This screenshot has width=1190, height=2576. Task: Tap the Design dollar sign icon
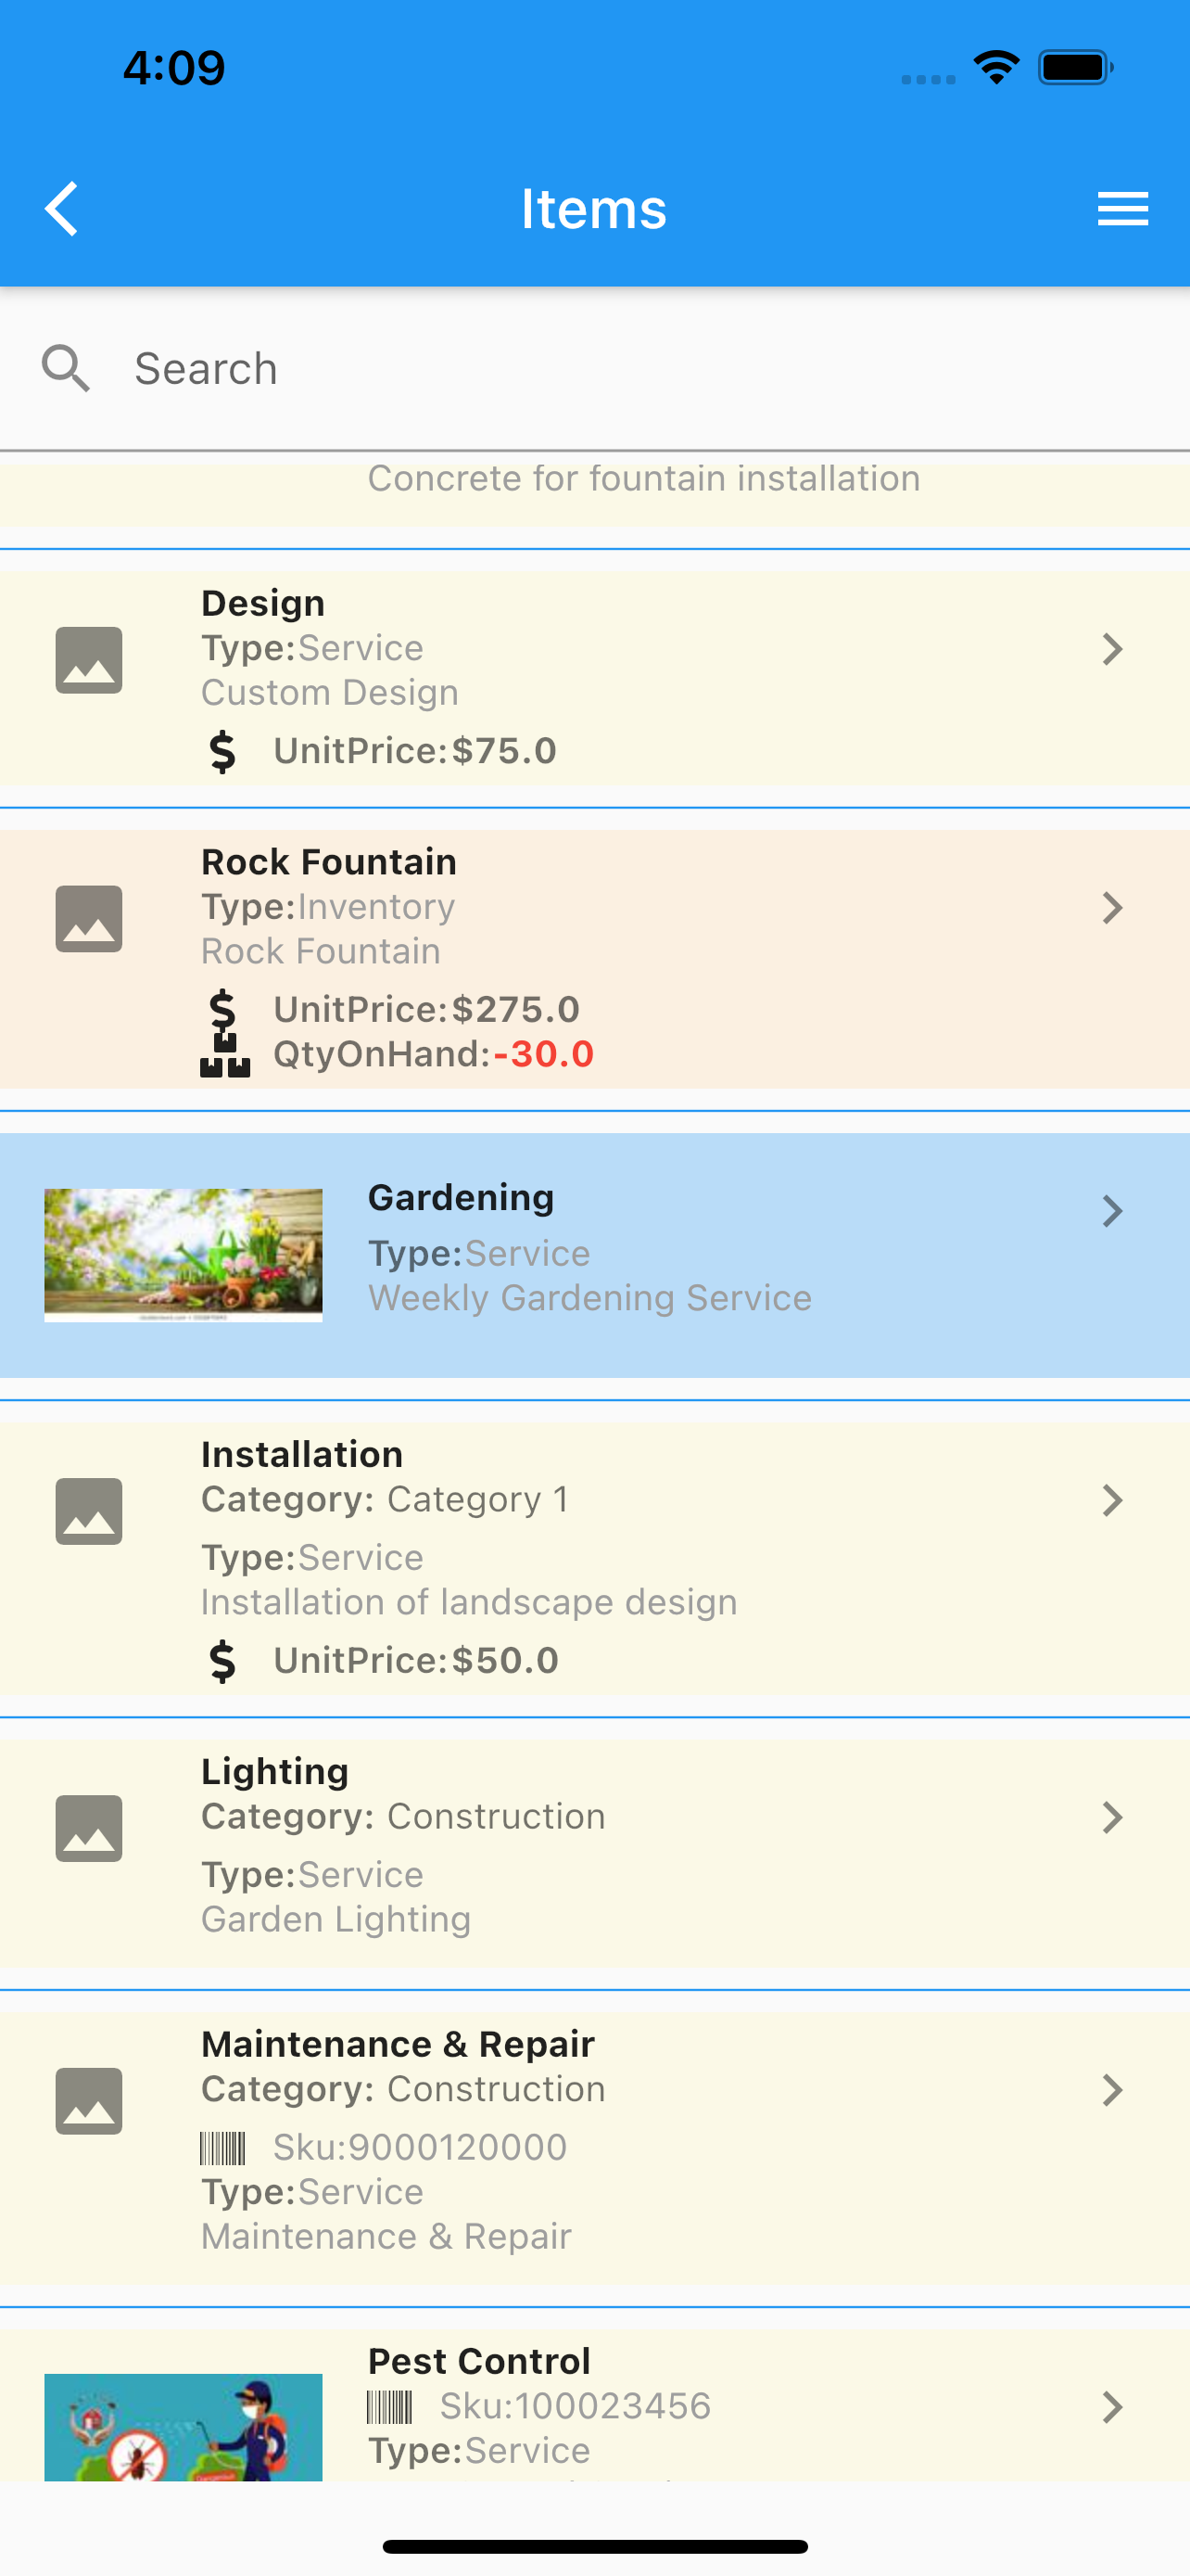[x=222, y=751]
